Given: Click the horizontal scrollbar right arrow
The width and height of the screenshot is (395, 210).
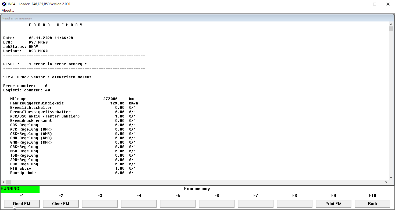Looking at the screenshot, I should 386,182.
